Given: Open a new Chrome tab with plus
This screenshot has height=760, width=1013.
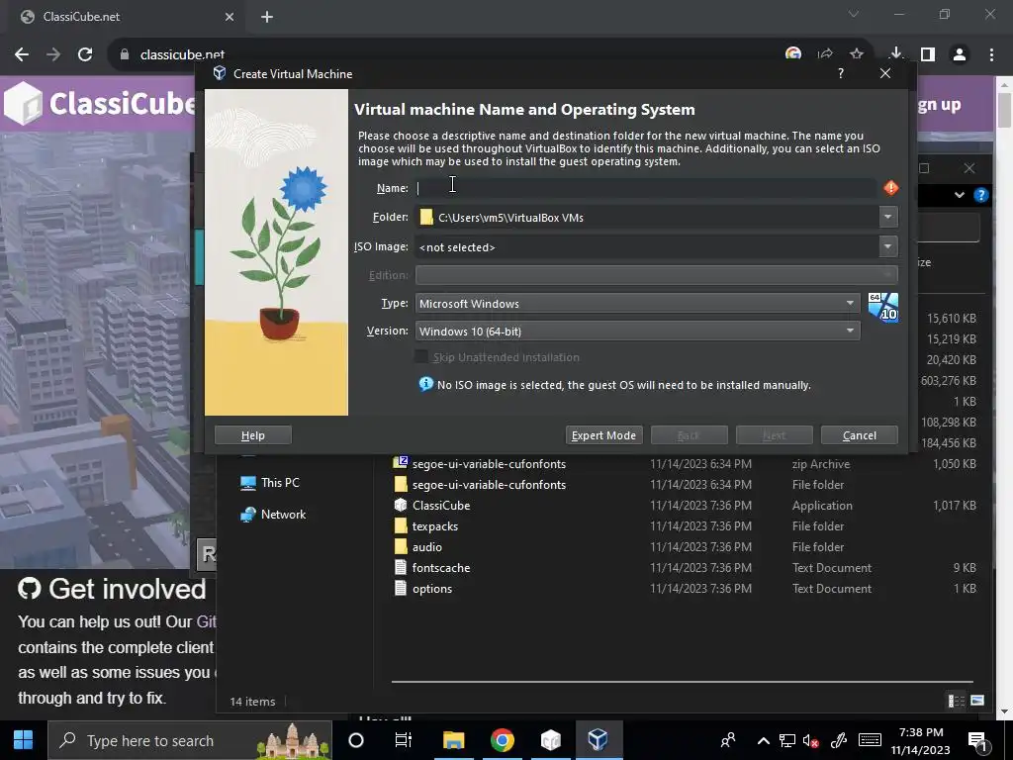Looking at the screenshot, I should point(267,17).
